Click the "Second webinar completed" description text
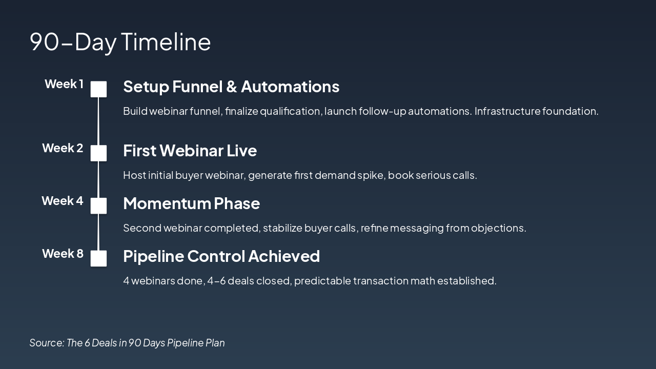This screenshot has width=656, height=369. coord(324,228)
